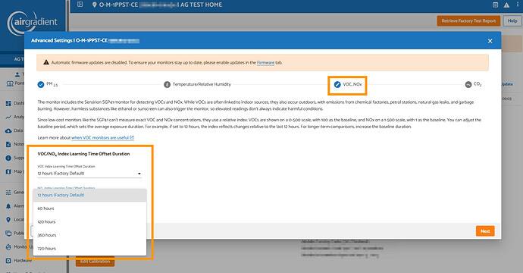Open Support icon in sidebar
The width and height of the screenshot is (523, 273).
[8, 158]
